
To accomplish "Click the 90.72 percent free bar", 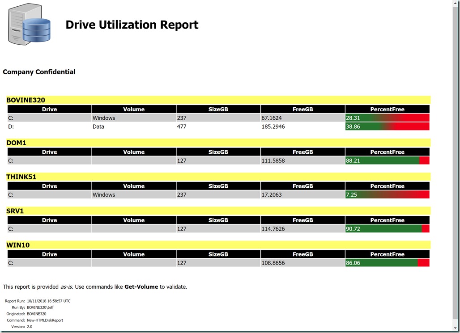I will tap(387, 229).
